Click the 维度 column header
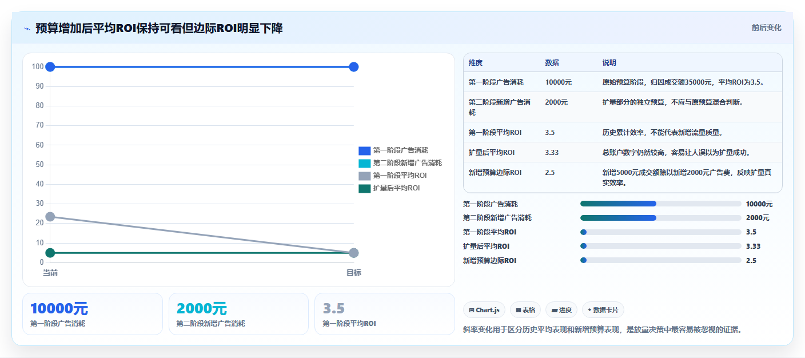Viewport: 805px width, 358px height. (x=476, y=63)
